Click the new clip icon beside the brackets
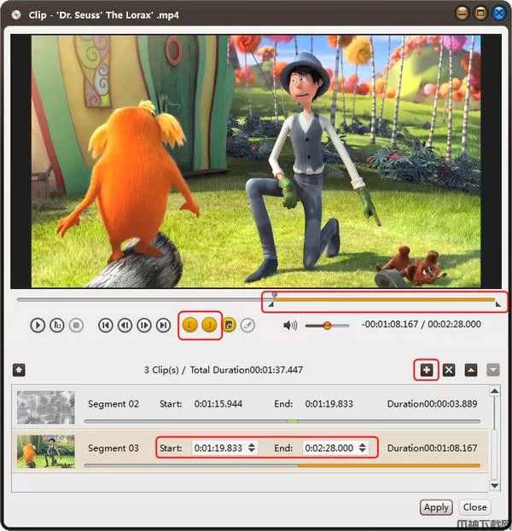 click(x=229, y=325)
